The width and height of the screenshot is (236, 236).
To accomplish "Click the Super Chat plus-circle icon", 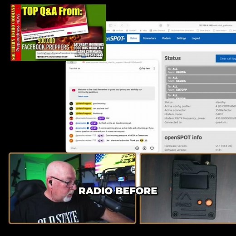I will point(144,148).
